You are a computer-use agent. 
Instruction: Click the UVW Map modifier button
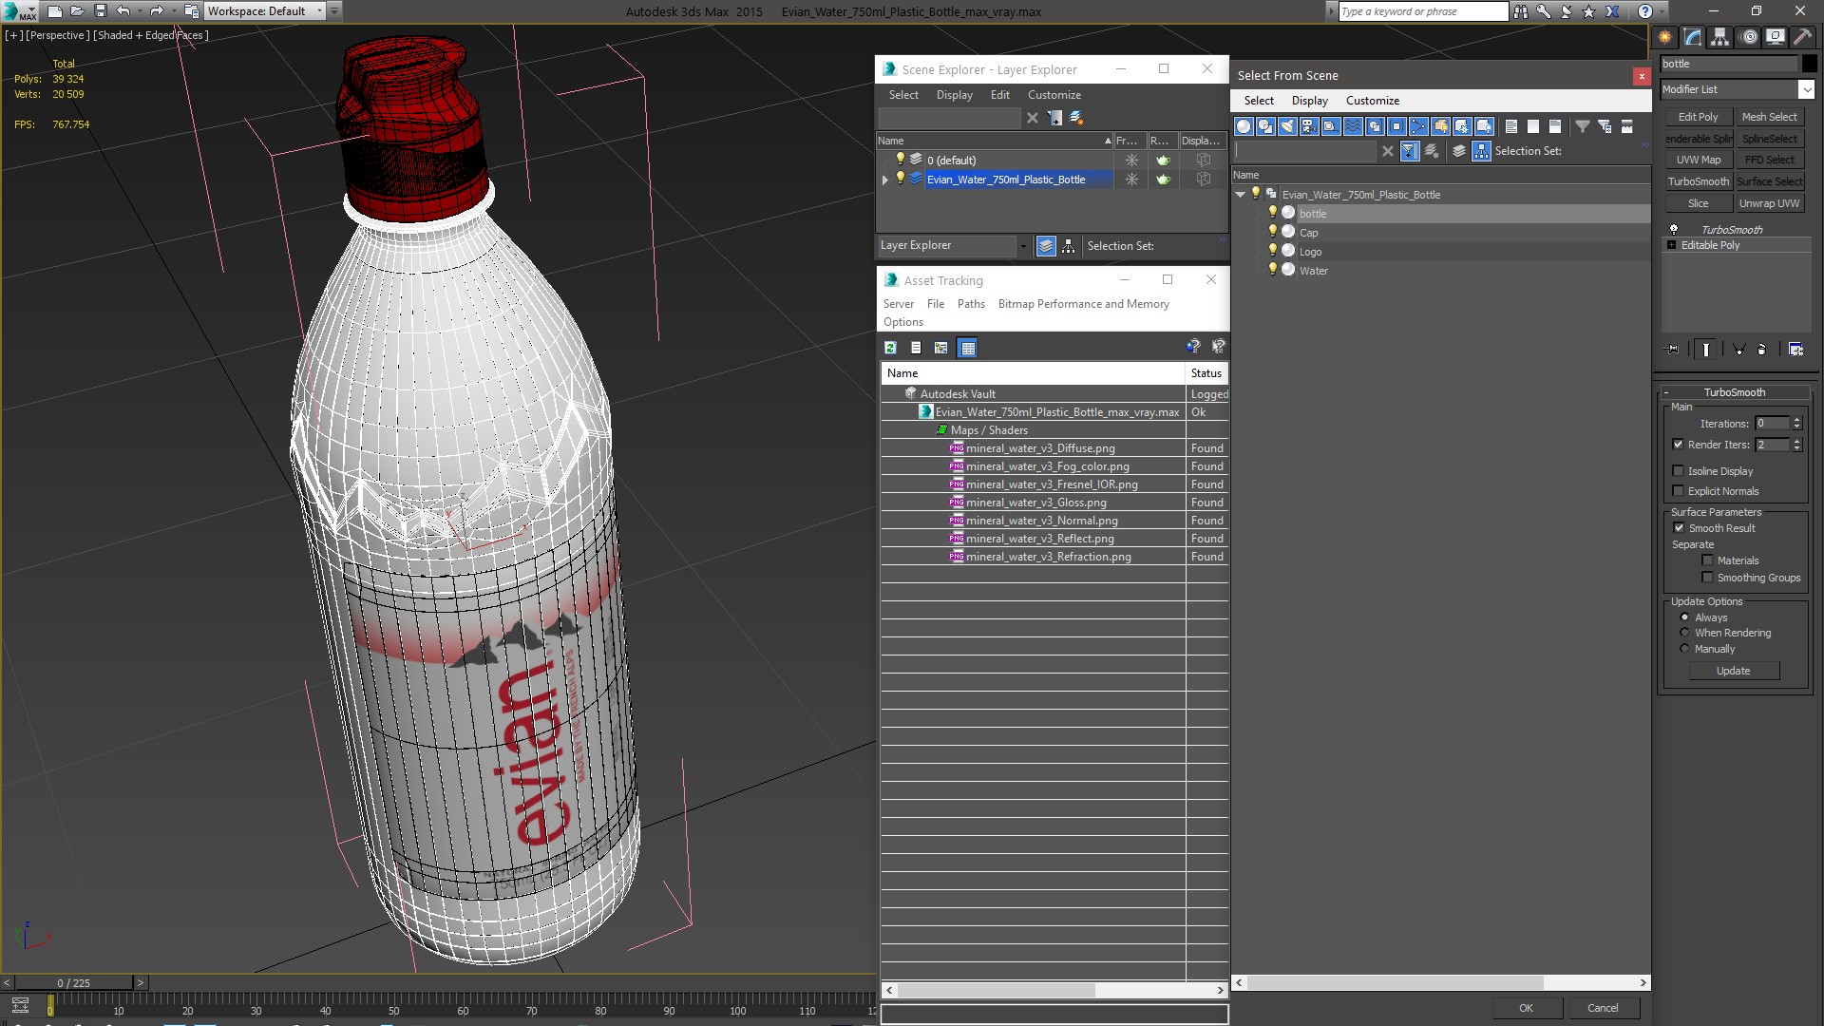[1698, 160]
